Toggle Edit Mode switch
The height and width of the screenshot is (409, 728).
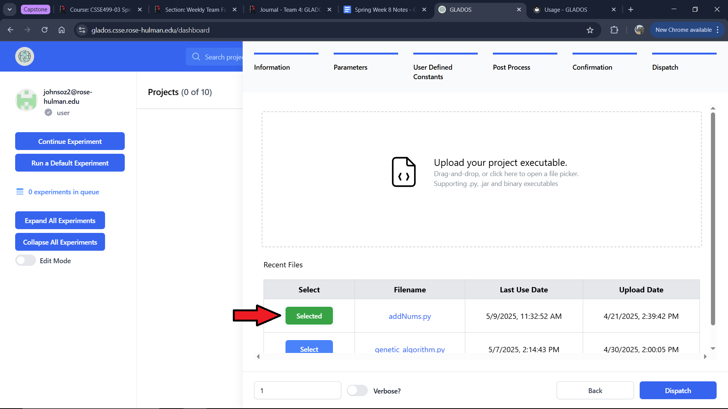25,261
